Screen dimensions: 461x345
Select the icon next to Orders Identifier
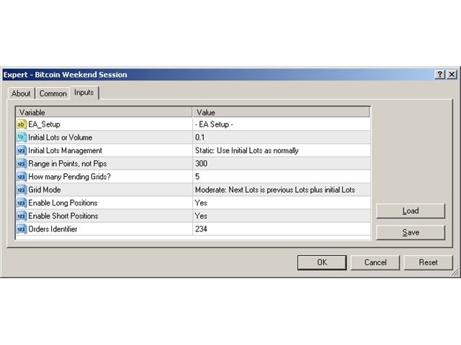tap(22, 229)
